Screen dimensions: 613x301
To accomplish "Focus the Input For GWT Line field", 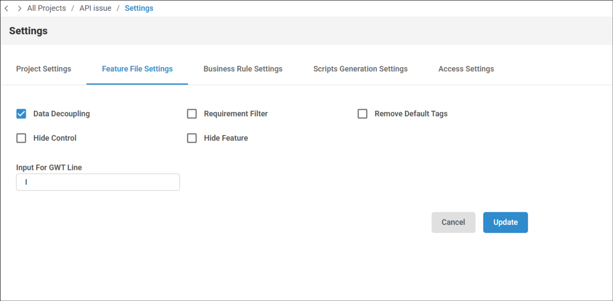I will tap(98, 182).
